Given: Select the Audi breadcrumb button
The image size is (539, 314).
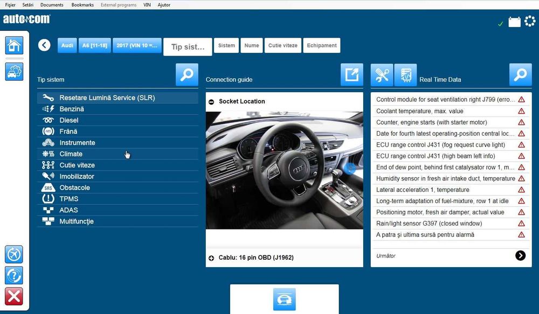Looking at the screenshot, I should 67,45.
